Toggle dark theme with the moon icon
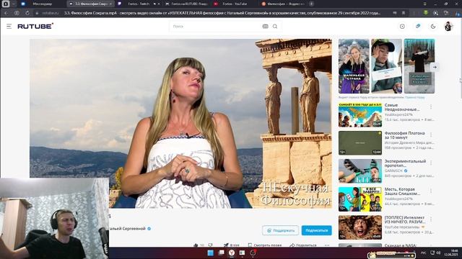Screen dimensions: 462x259 433,27
